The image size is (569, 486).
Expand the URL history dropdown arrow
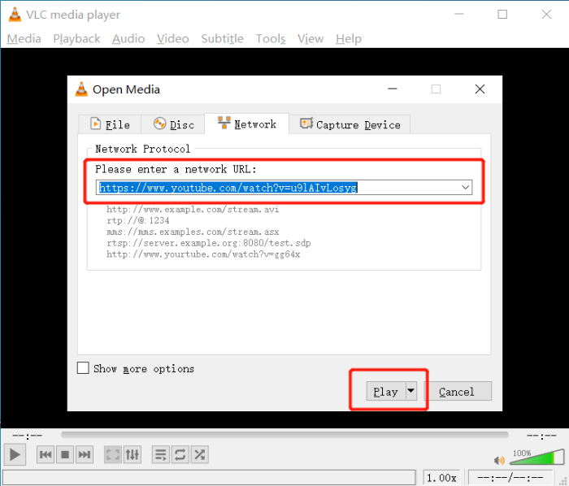point(465,187)
